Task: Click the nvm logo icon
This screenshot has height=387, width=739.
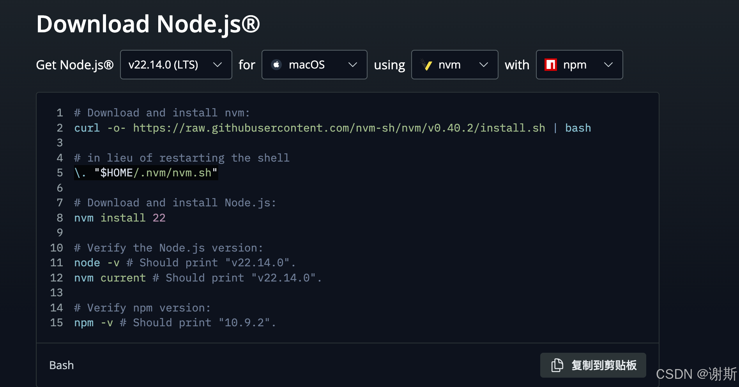Action: (x=426, y=65)
